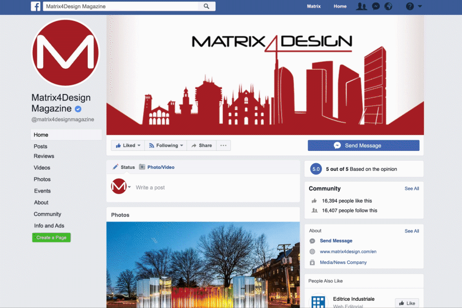Click the Editrice Industriale page thumbnail
The image size is (462, 308).
[318, 301]
